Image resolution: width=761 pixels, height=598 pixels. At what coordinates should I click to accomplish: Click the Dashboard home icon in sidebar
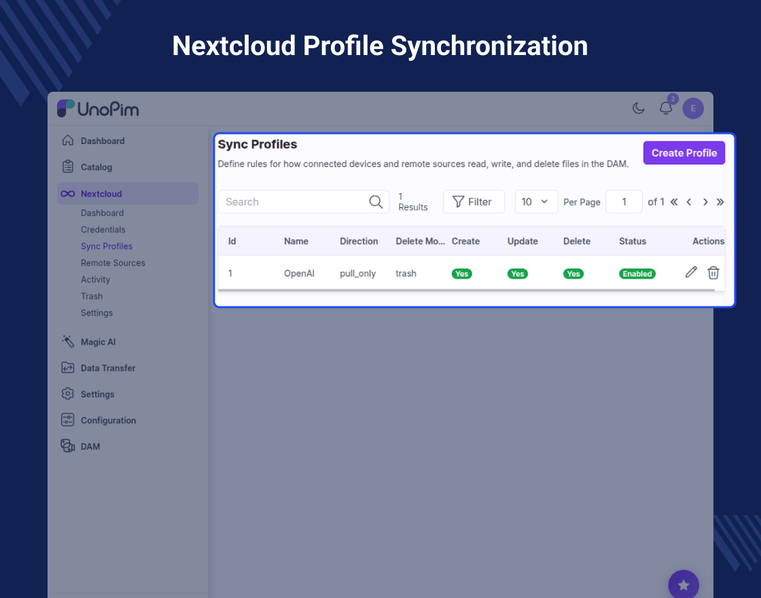point(67,140)
